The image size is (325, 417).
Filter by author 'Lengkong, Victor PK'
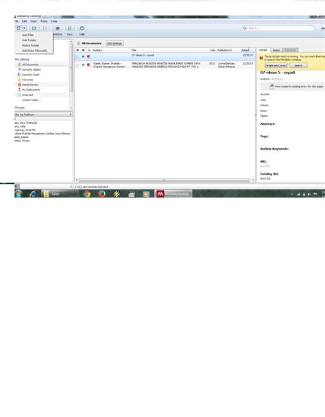25,130
